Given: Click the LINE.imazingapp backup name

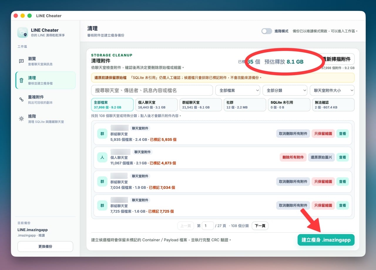Looking at the screenshot, I should [x=33, y=230].
